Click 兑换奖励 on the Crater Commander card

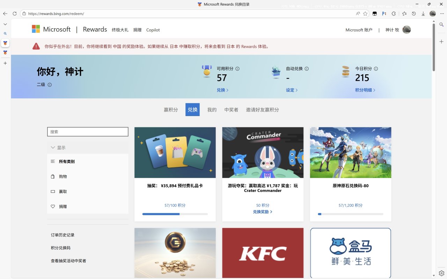(x=263, y=212)
